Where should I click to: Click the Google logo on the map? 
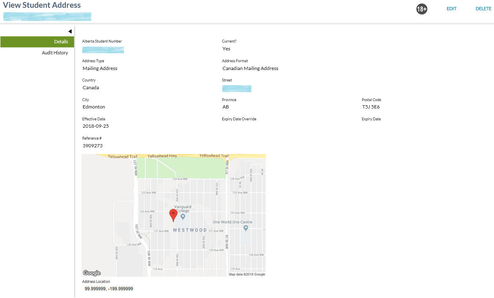click(x=92, y=273)
